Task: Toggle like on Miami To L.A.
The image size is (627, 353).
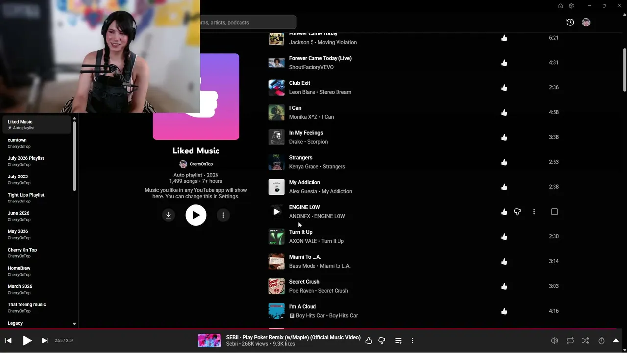Action: click(504, 261)
